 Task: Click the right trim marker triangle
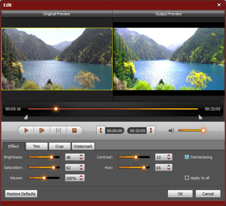[200, 117]
